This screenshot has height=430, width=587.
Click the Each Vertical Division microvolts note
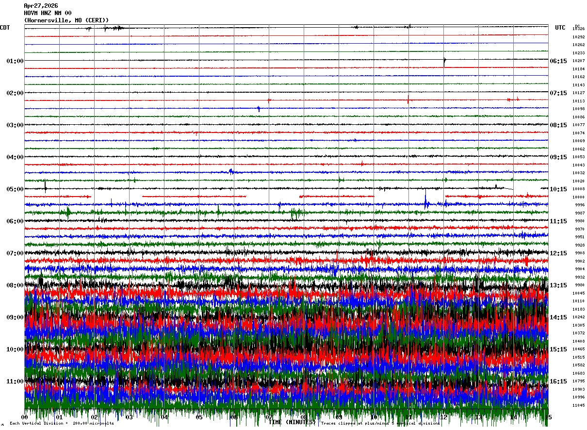click(62, 423)
